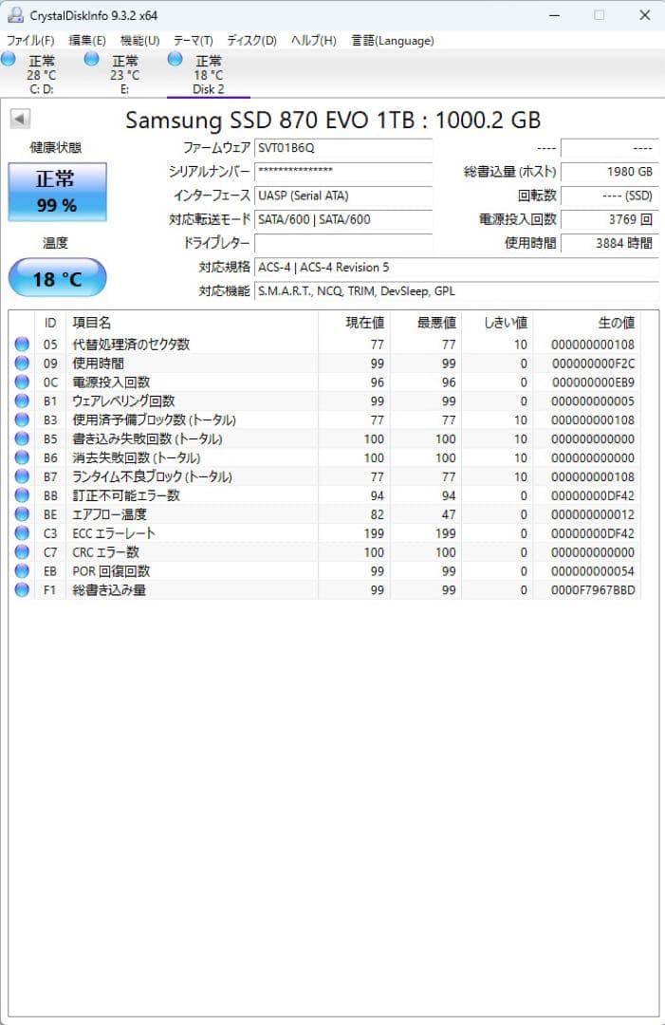Image resolution: width=665 pixels, height=1025 pixels.
Task: Open the 言語(Language) menu
Action: pos(393,41)
